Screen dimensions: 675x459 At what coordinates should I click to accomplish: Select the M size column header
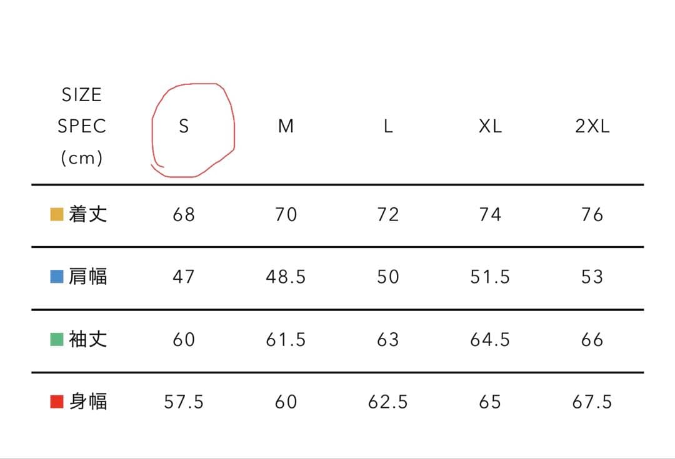coord(286,127)
